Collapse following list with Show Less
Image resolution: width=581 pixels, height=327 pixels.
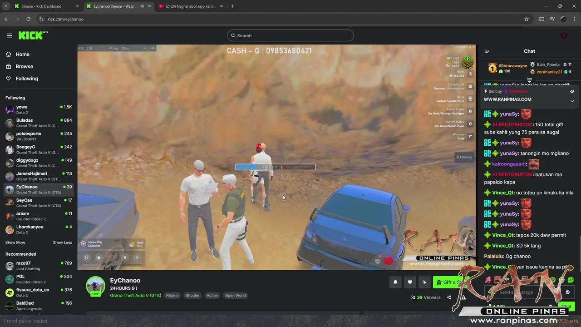tap(62, 243)
